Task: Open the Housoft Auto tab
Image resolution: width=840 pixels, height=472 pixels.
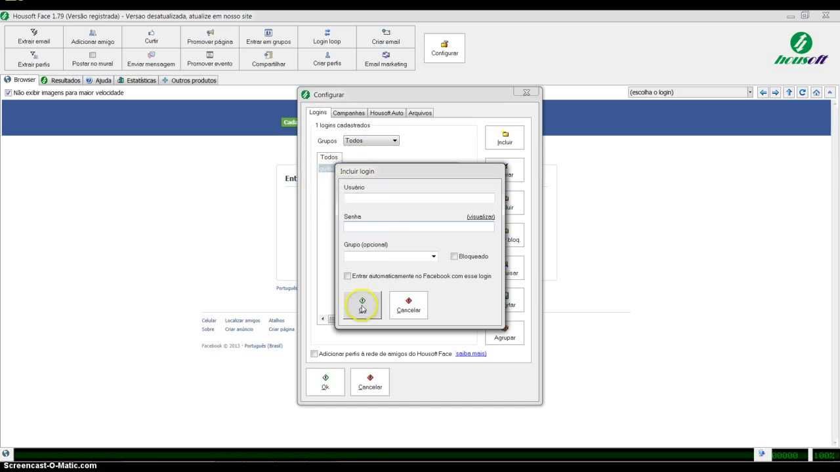Action: tap(387, 113)
